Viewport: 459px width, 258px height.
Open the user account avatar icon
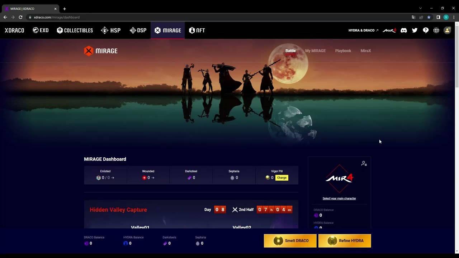point(447,30)
